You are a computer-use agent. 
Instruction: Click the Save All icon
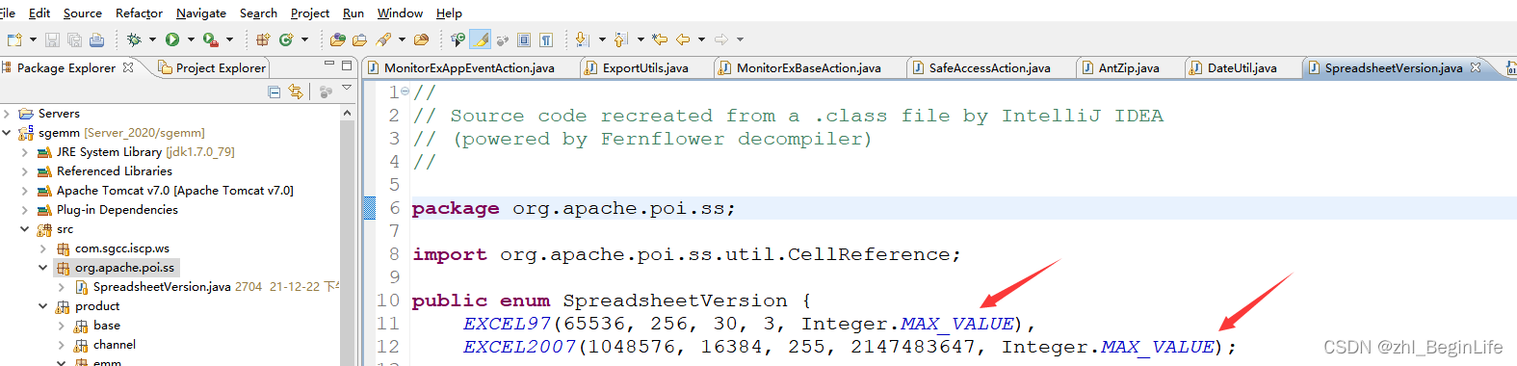tap(74, 39)
